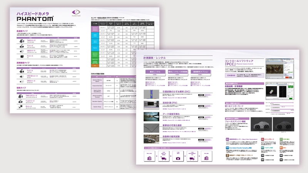308x173 pixels.
Task: Click the 画像解析オプション purple box
Action: pos(201,72)
